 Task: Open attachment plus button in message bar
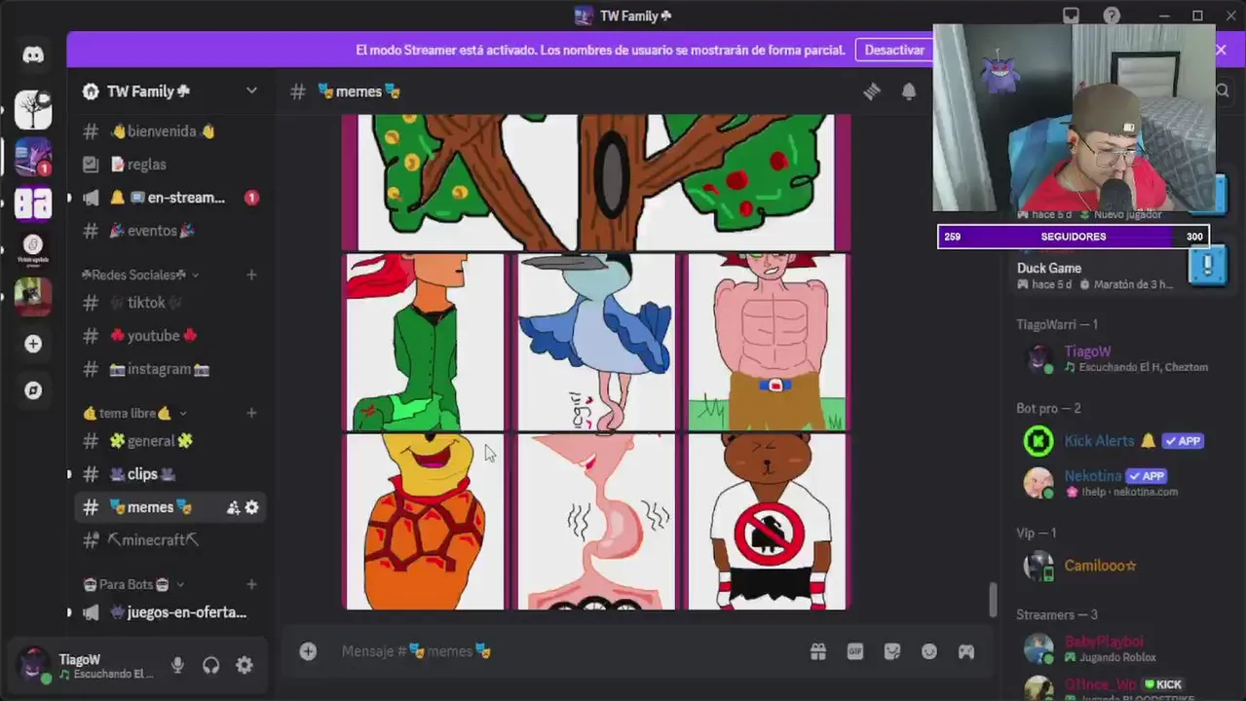[x=308, y=651]
